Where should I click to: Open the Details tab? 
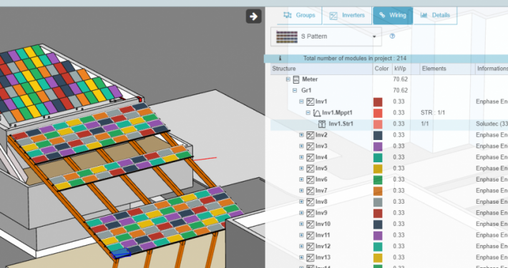435,15
